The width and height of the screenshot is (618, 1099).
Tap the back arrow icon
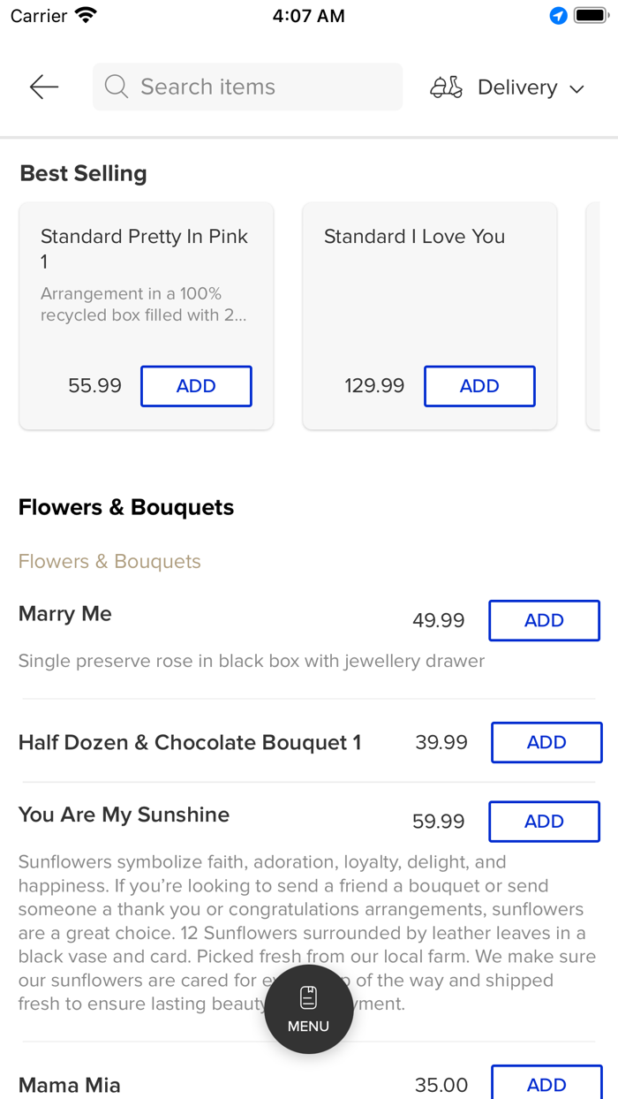pyautogui.click(x=43, y=87)
